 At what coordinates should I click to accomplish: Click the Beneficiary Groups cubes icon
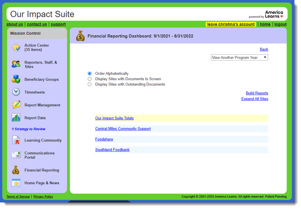[x=16, y=79]
